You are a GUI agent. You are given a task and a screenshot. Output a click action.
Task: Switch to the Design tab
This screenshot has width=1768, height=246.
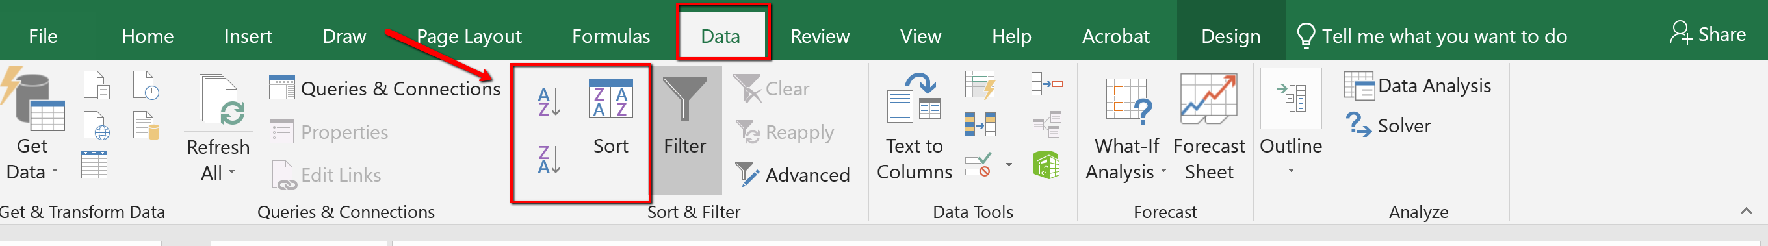(x=1230, y=36)
